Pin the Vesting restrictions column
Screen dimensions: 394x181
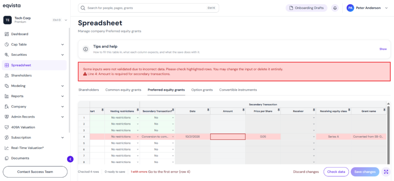pyautogui.click(x=137, y=110)
